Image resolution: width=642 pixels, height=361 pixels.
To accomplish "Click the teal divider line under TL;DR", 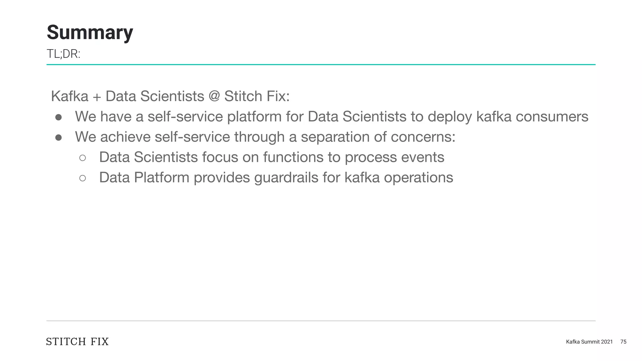I will coord(321,65).
